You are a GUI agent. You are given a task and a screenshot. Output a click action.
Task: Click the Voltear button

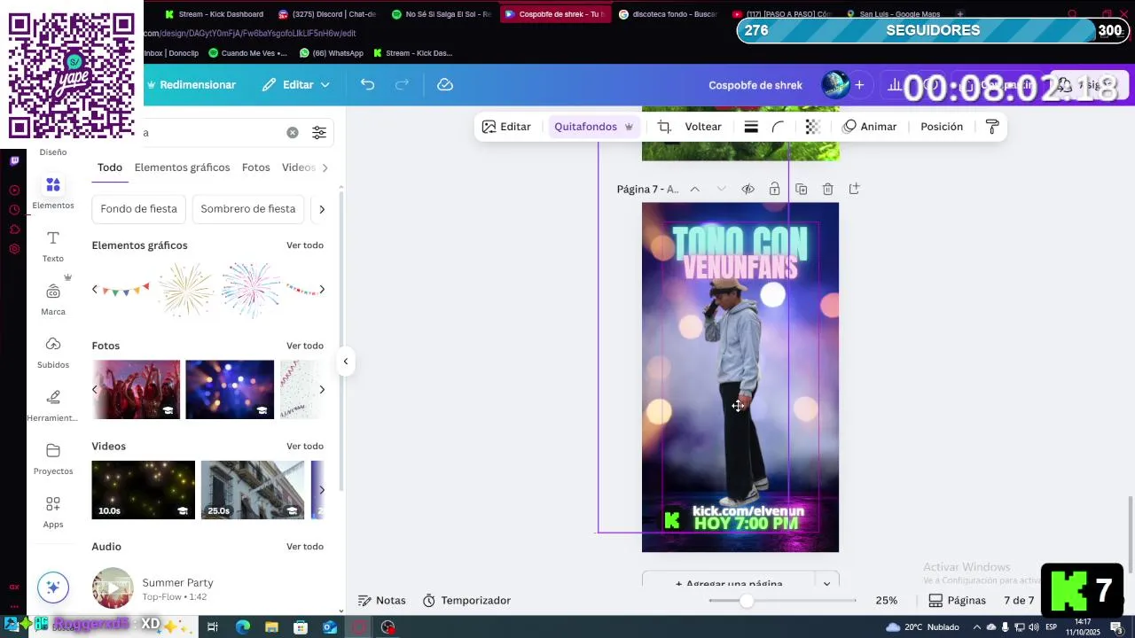pos(703,127)
